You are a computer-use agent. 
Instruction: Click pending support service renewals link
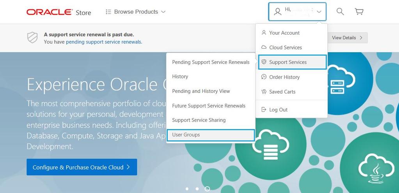tap(104, 42)
